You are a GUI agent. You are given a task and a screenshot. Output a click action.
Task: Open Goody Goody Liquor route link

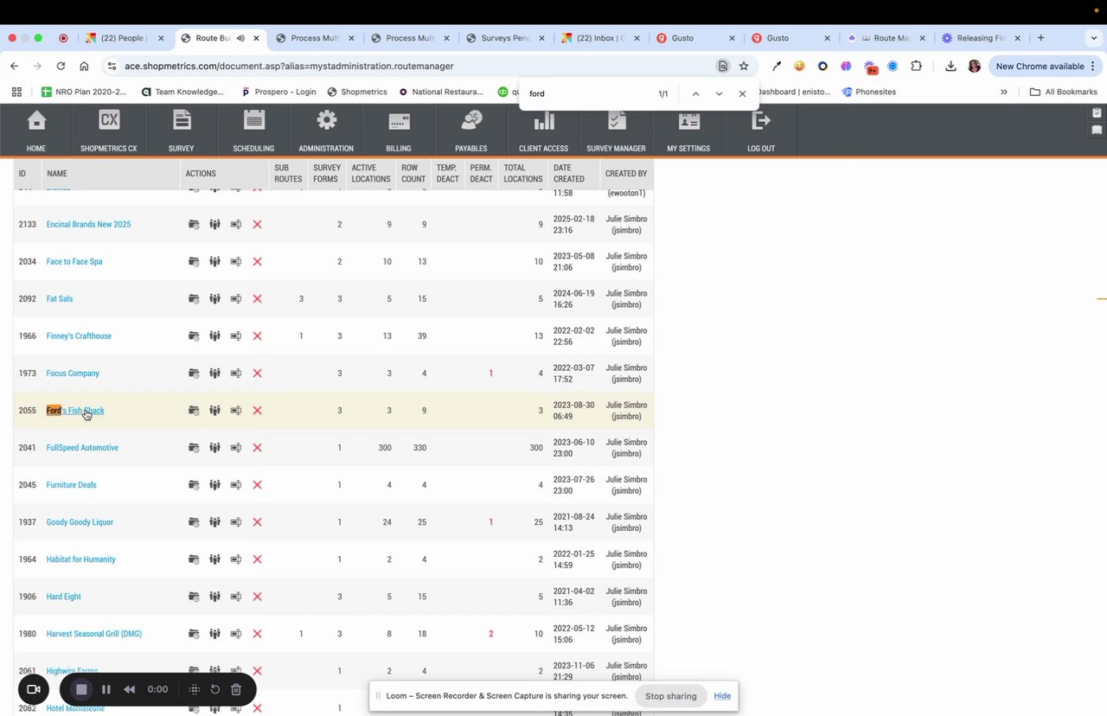click(x=80, y=522)
